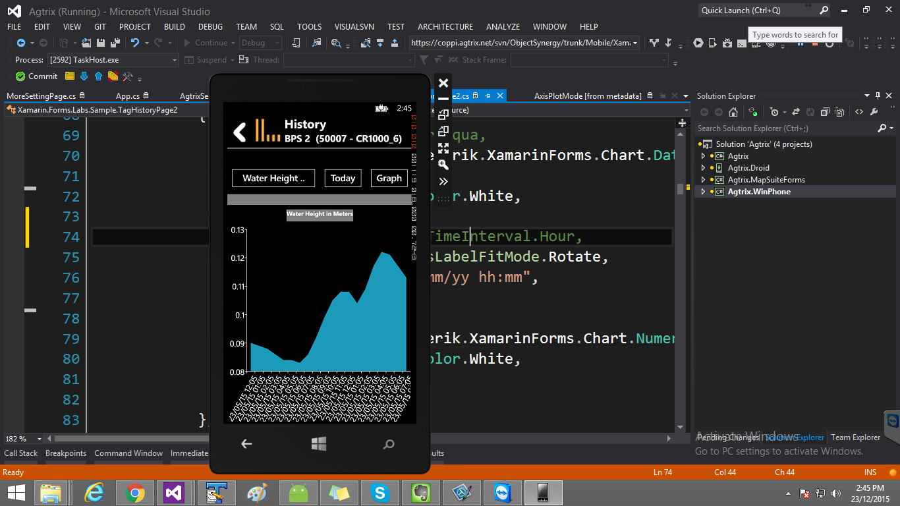
Task: Click the Sync with Active Document icon
Action: tap(795, 112)
